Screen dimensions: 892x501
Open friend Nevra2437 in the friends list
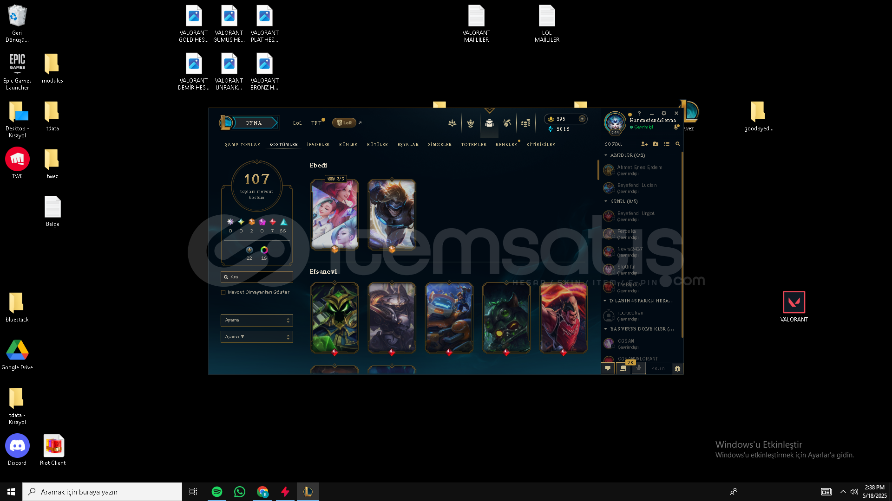(641, 252)
